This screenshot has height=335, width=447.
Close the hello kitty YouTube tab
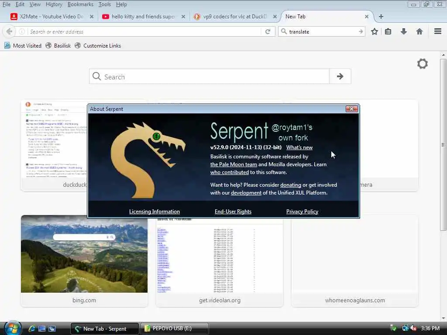183,17
